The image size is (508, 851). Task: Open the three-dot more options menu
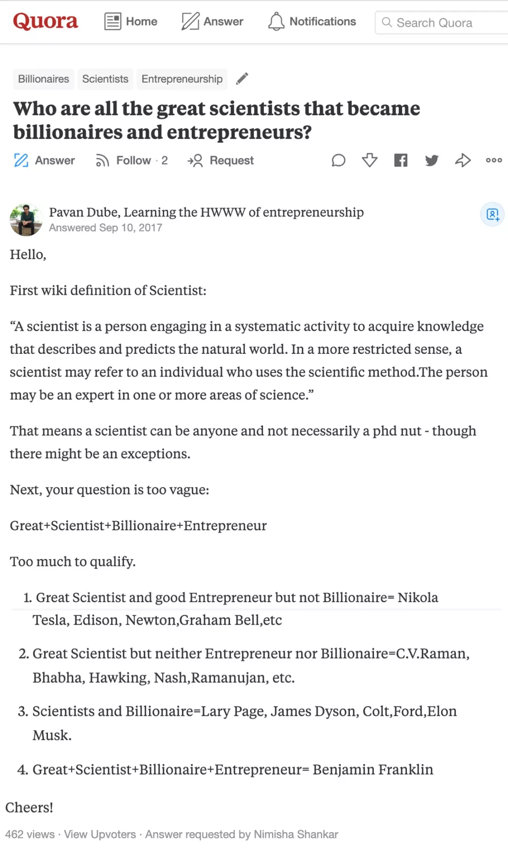point(494,160)
